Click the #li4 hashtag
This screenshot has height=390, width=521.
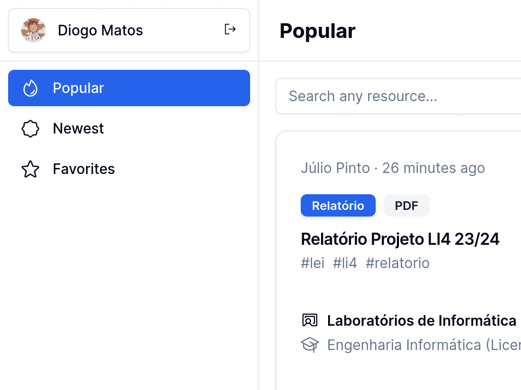click(345, 263)
